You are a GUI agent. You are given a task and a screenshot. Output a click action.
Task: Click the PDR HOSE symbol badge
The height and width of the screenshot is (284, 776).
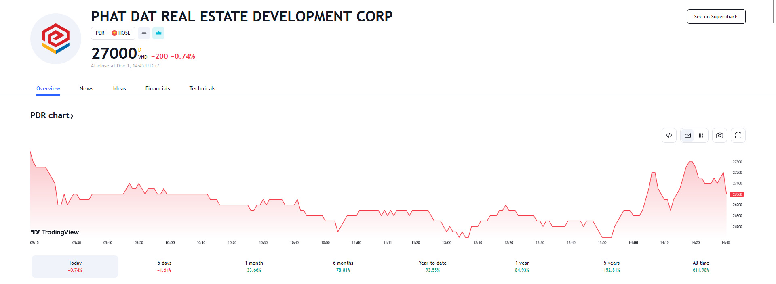(x=113, y=33)
